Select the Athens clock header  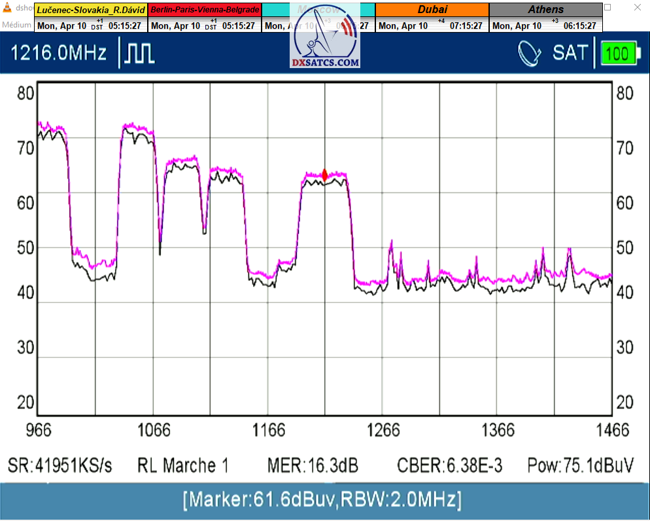[545, 10]
